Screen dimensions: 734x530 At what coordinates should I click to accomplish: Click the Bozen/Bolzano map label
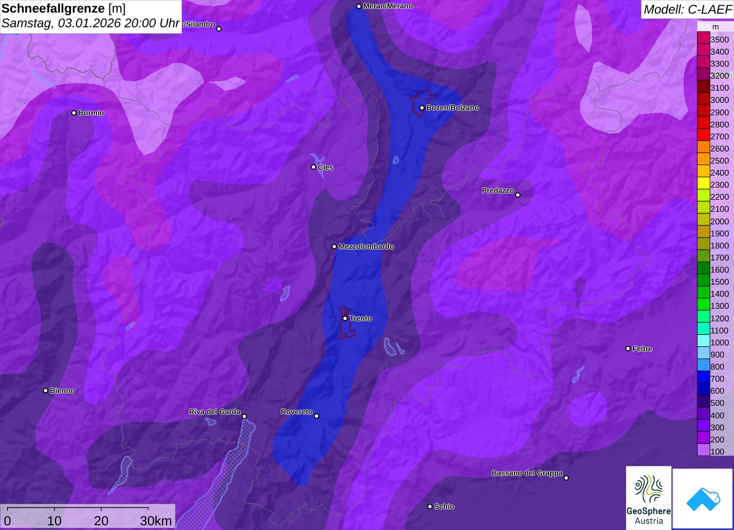[x=452, y=108]
